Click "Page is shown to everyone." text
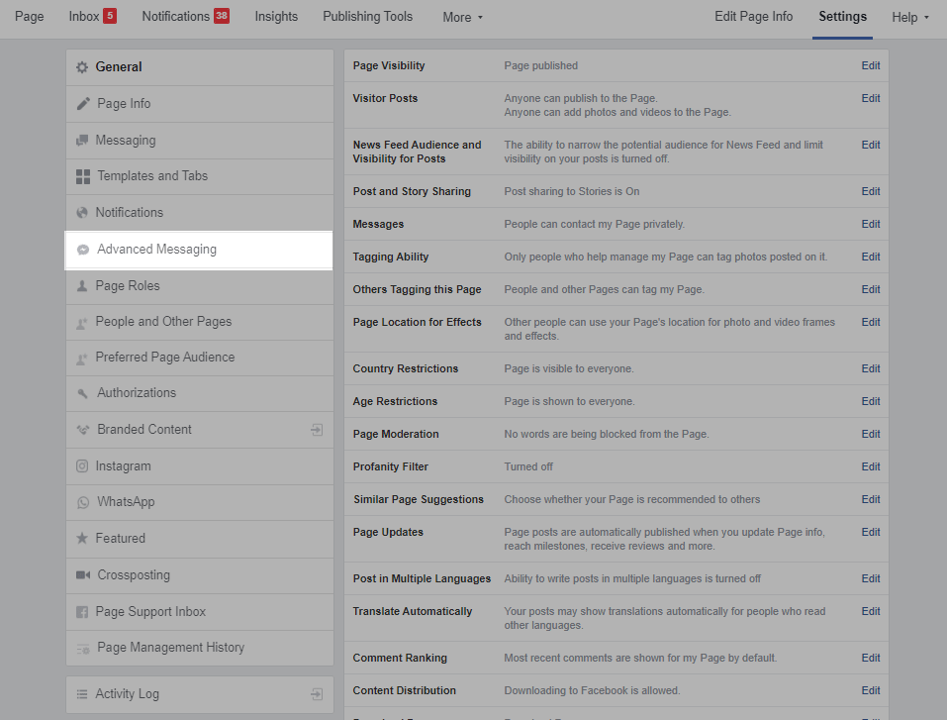 [x=570, y=401]
